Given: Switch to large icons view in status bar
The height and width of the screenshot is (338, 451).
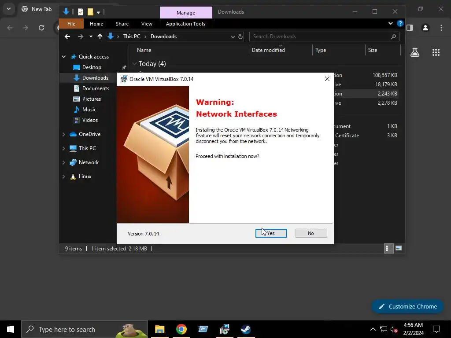Looking at the screenshot, I should 398,248.
